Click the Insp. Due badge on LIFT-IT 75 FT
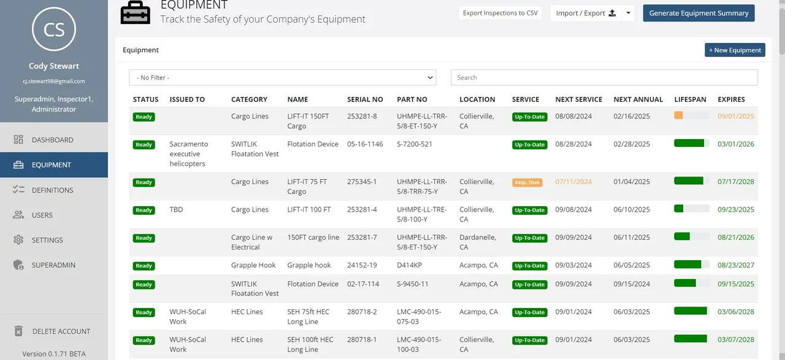 pos(527,182)
